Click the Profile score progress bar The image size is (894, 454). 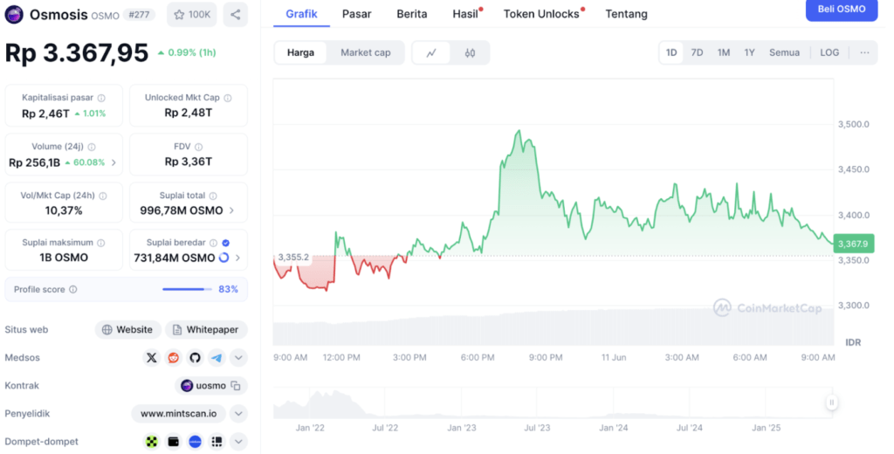(187, 290)
